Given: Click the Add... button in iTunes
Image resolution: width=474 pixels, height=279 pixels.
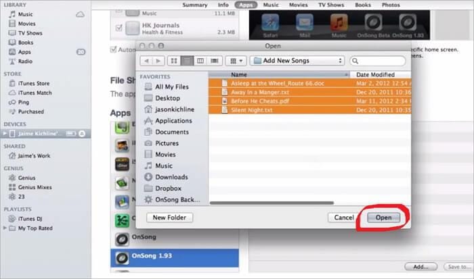Looking at the screenshot, I should 421,267.
